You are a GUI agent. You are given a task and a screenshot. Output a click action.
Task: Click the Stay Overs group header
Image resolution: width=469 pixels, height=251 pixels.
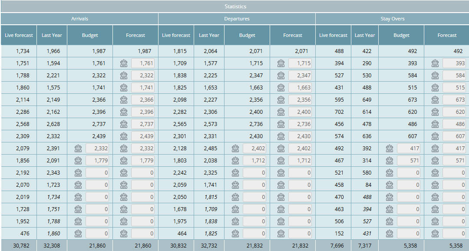point(392,19)
